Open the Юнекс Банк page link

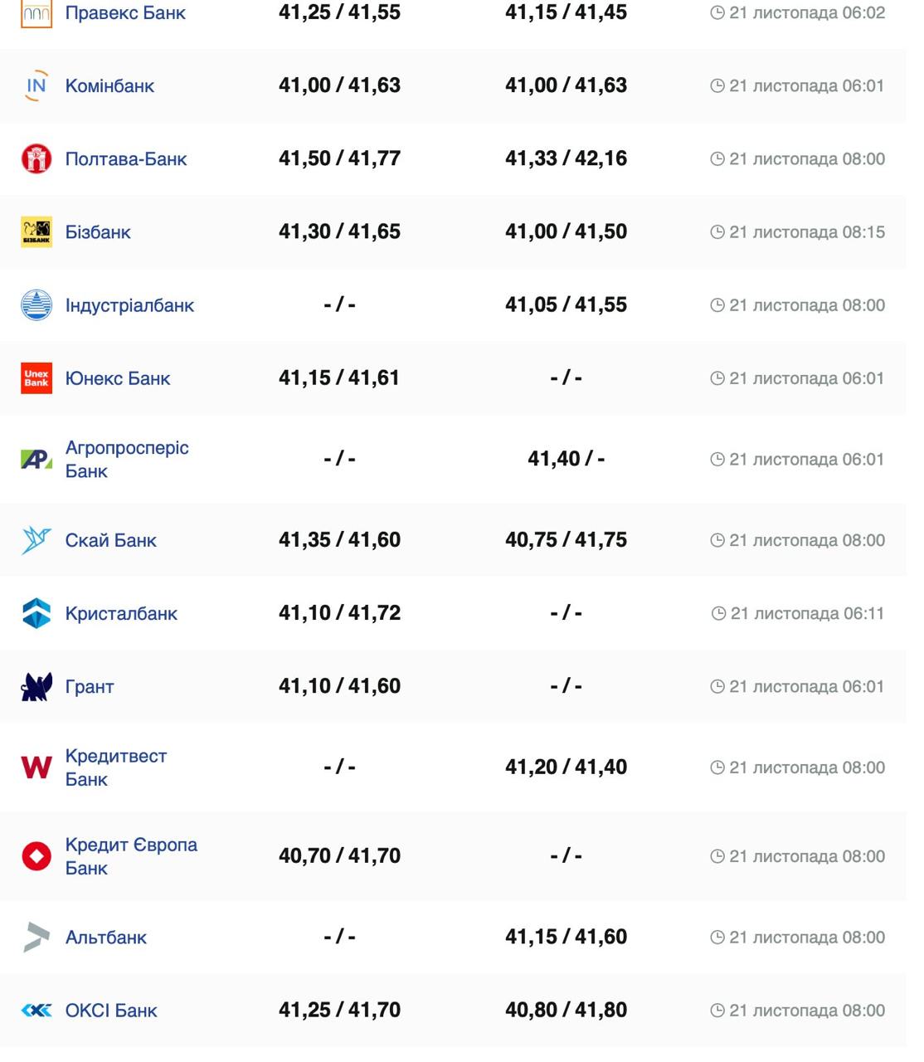118,378
